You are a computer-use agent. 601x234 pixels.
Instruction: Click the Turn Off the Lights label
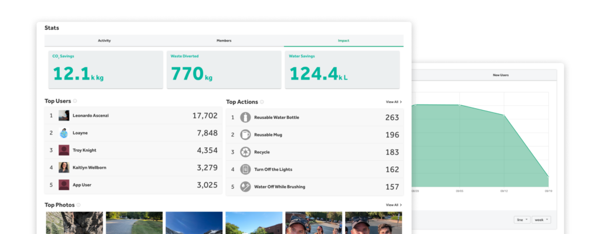(x=274, y=170)
